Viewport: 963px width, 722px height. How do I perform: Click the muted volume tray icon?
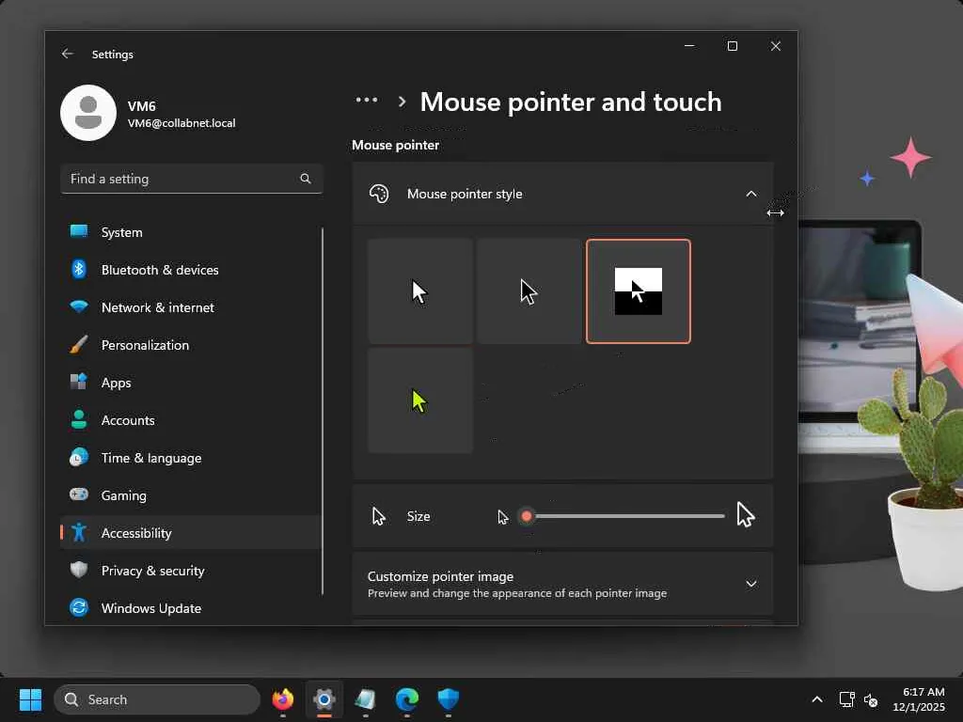coord(870,699)
